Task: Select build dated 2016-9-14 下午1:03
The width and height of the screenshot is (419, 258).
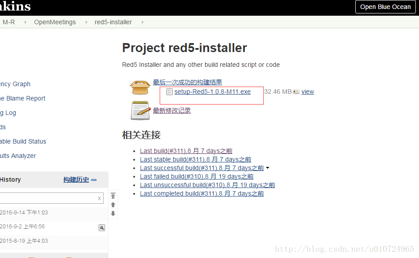Action: tap(24, 213)
